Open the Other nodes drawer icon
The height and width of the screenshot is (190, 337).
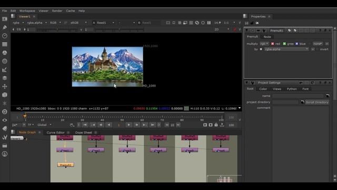click(x=5, y=146)
